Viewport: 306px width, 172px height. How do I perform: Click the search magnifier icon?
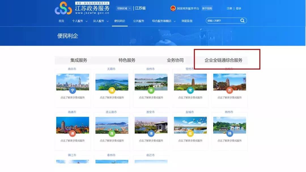pyautogui.click(x=242, y=21)
